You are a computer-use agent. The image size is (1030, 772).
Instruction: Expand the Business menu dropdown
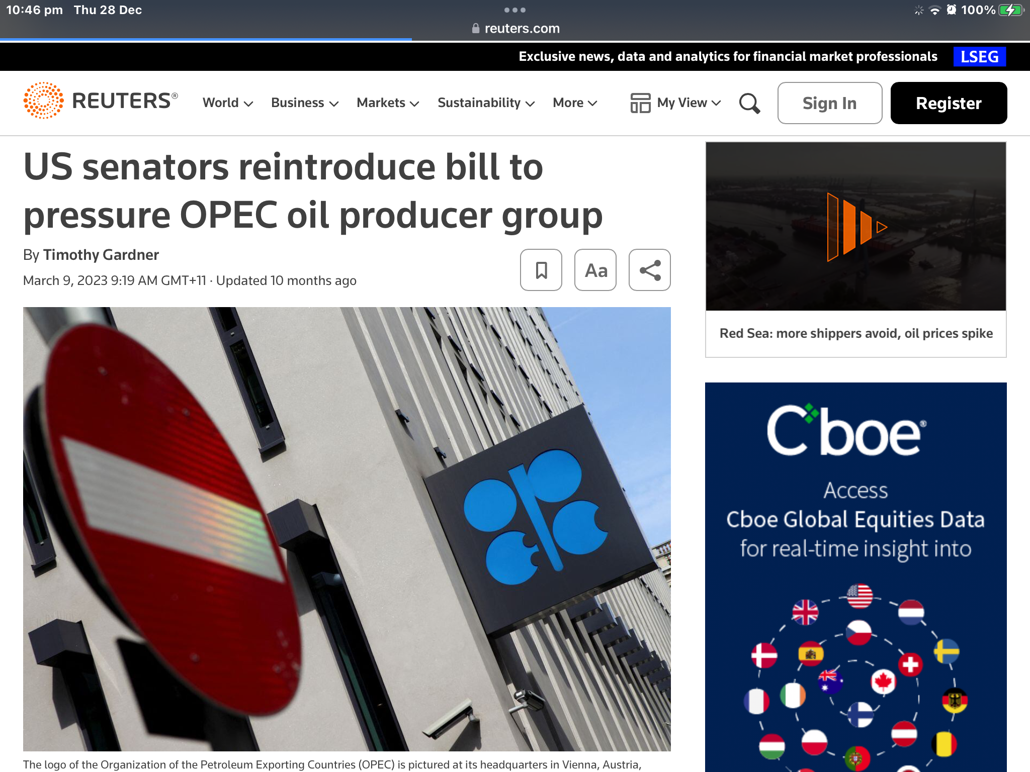pyautogui.click(x=305, y=103)
